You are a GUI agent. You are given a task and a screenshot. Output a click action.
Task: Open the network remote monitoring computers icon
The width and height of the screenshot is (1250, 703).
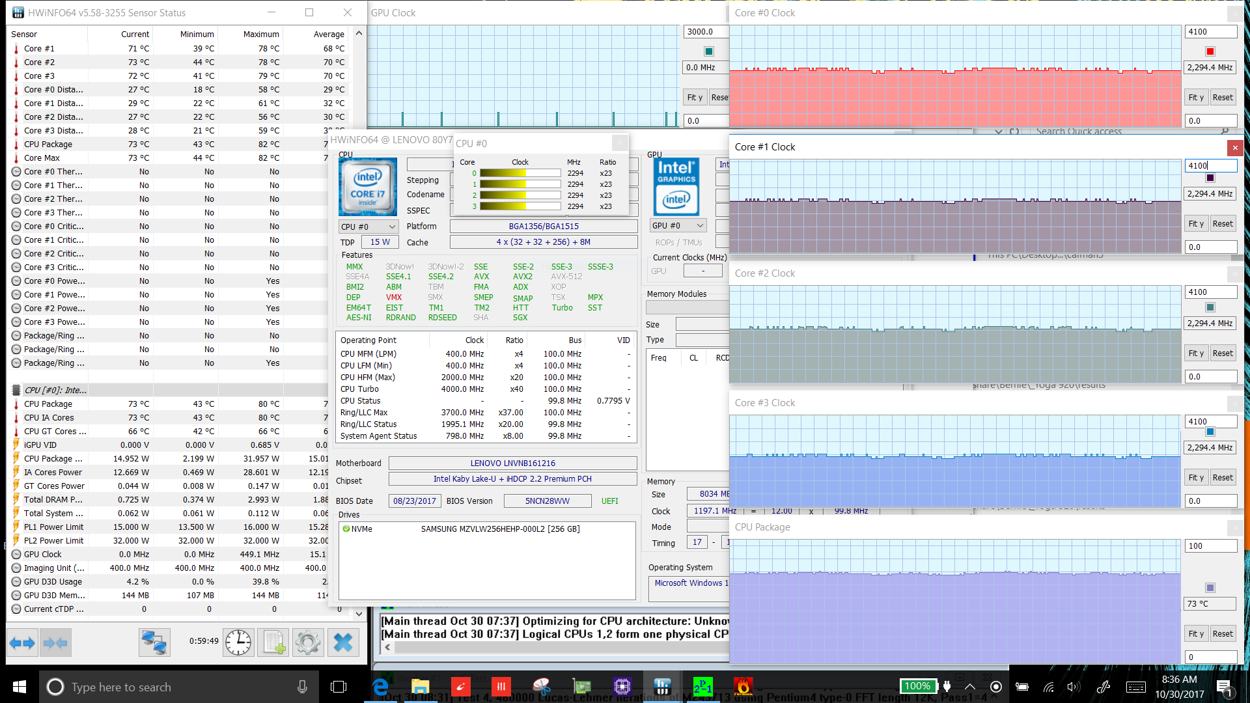tap(154, 643)
